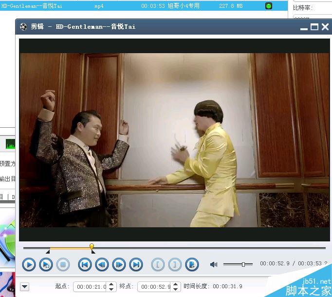Close the 剪辑 clip editor window
The width and height of the screenshot is (332, 297).
[325, 27]
